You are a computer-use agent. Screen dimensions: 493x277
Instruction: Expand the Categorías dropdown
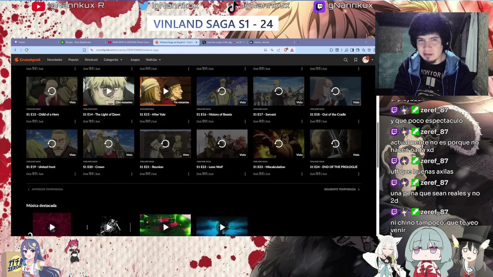point(113,60)
